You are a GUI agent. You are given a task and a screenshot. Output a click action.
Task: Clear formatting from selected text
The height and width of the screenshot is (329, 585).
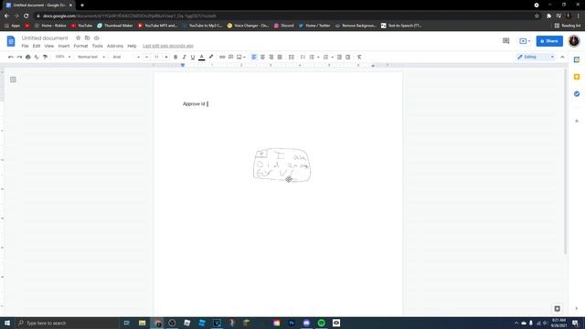pyautogui.click(x=359, y=57)
